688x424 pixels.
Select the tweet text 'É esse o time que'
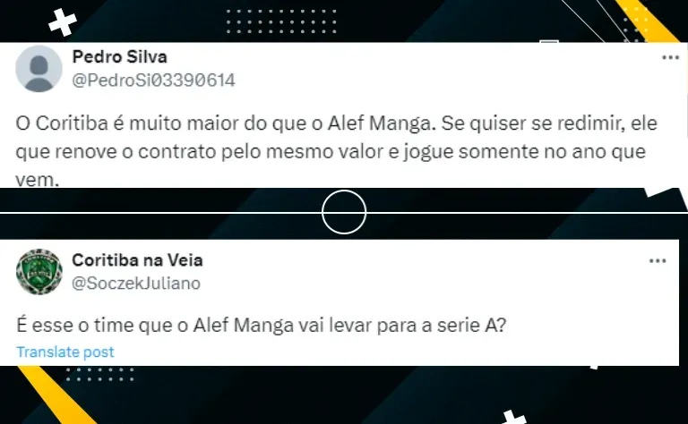click(261, 326)
